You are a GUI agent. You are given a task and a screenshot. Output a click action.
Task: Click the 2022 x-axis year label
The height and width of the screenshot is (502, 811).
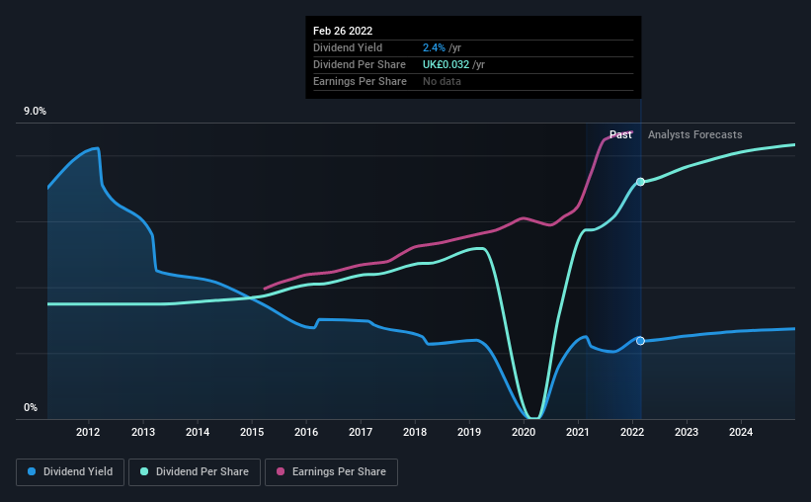(x=632, y=432)
